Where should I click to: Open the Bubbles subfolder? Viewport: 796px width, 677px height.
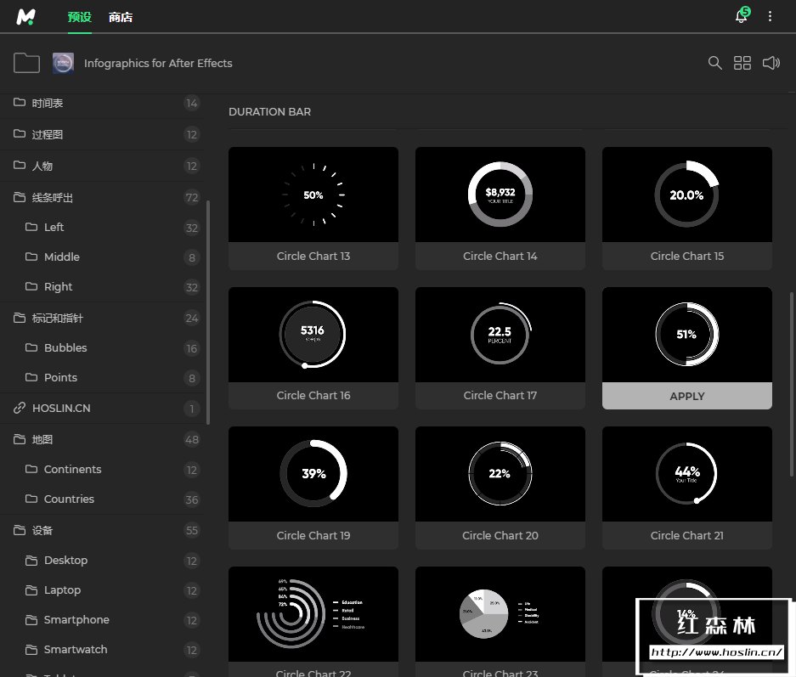click(x=65, y=348)
